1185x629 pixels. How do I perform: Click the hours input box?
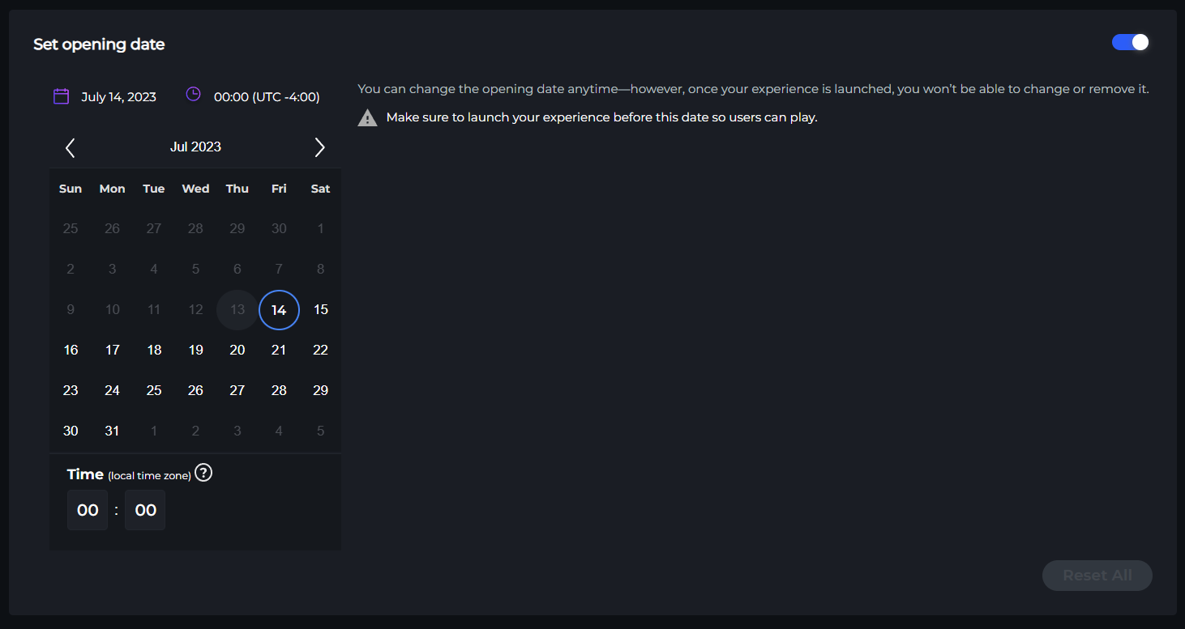[88, 510]
